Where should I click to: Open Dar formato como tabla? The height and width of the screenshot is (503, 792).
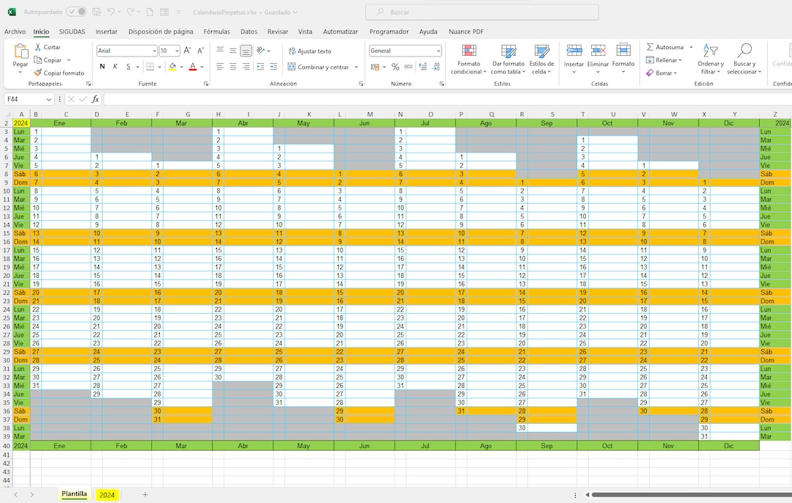tap(508, 59)
